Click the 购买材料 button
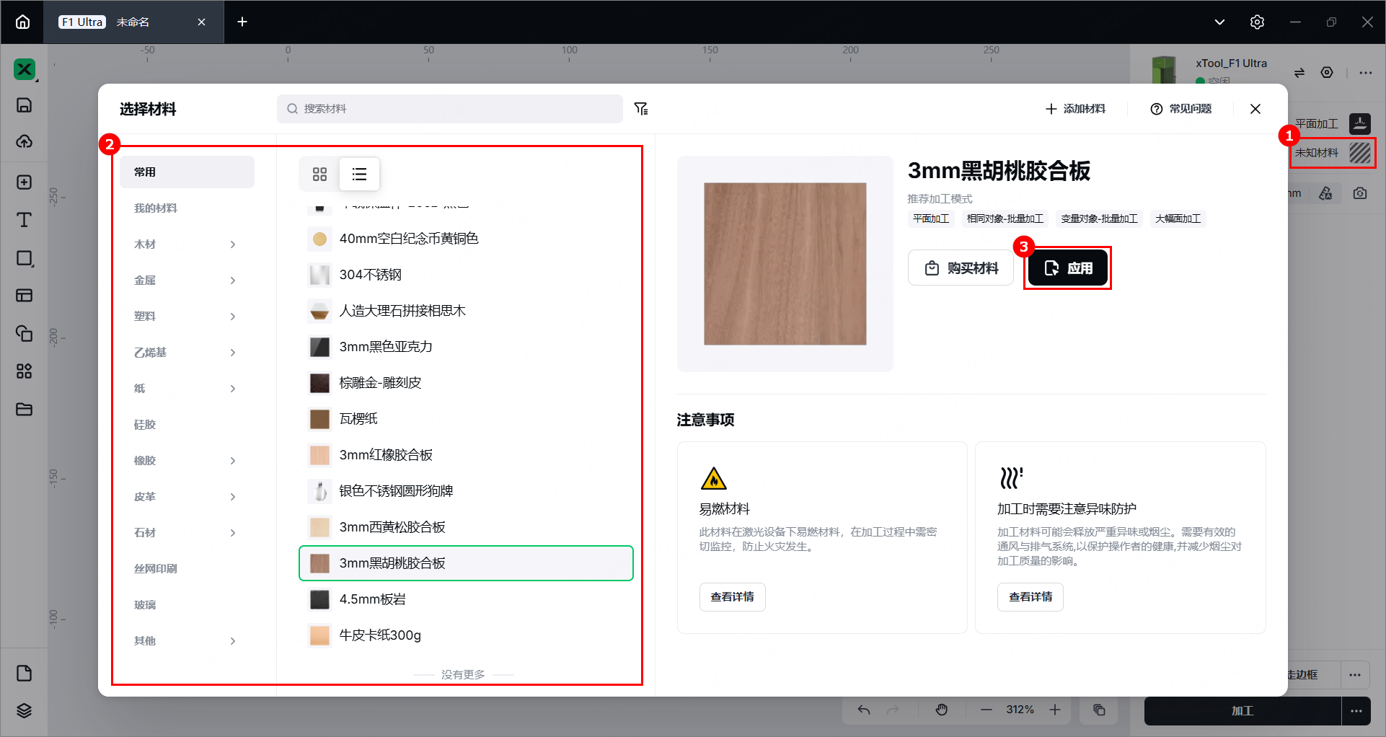Viewport: 1386px width, 737px height. click(x=961, y=268)
